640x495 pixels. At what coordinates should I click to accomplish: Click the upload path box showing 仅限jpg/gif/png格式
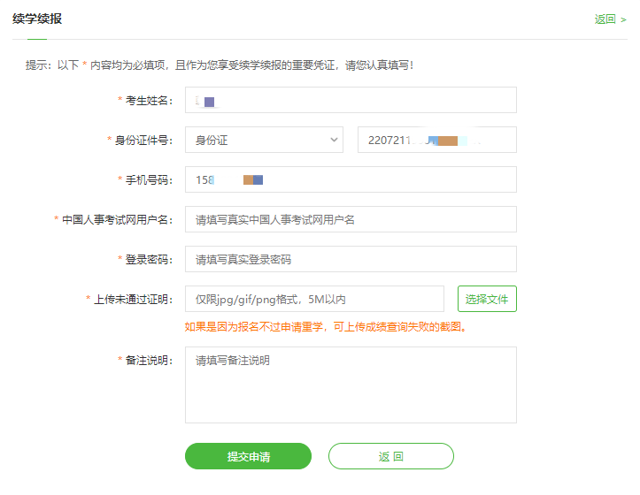314,299
